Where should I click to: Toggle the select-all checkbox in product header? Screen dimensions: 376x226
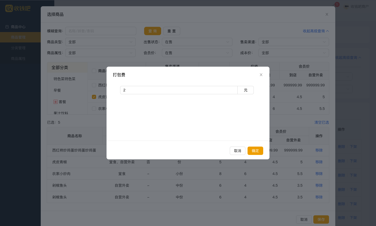94,71
